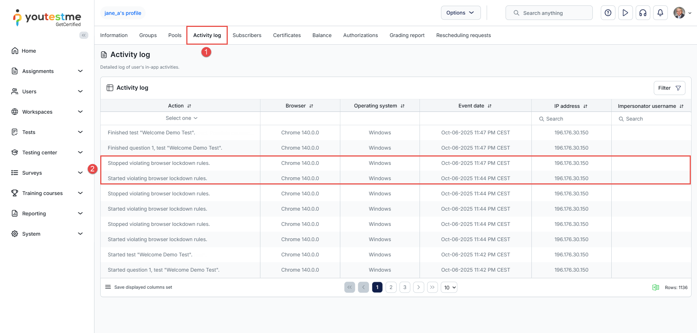
Task: Sort the Event date column
Action: 489,106
